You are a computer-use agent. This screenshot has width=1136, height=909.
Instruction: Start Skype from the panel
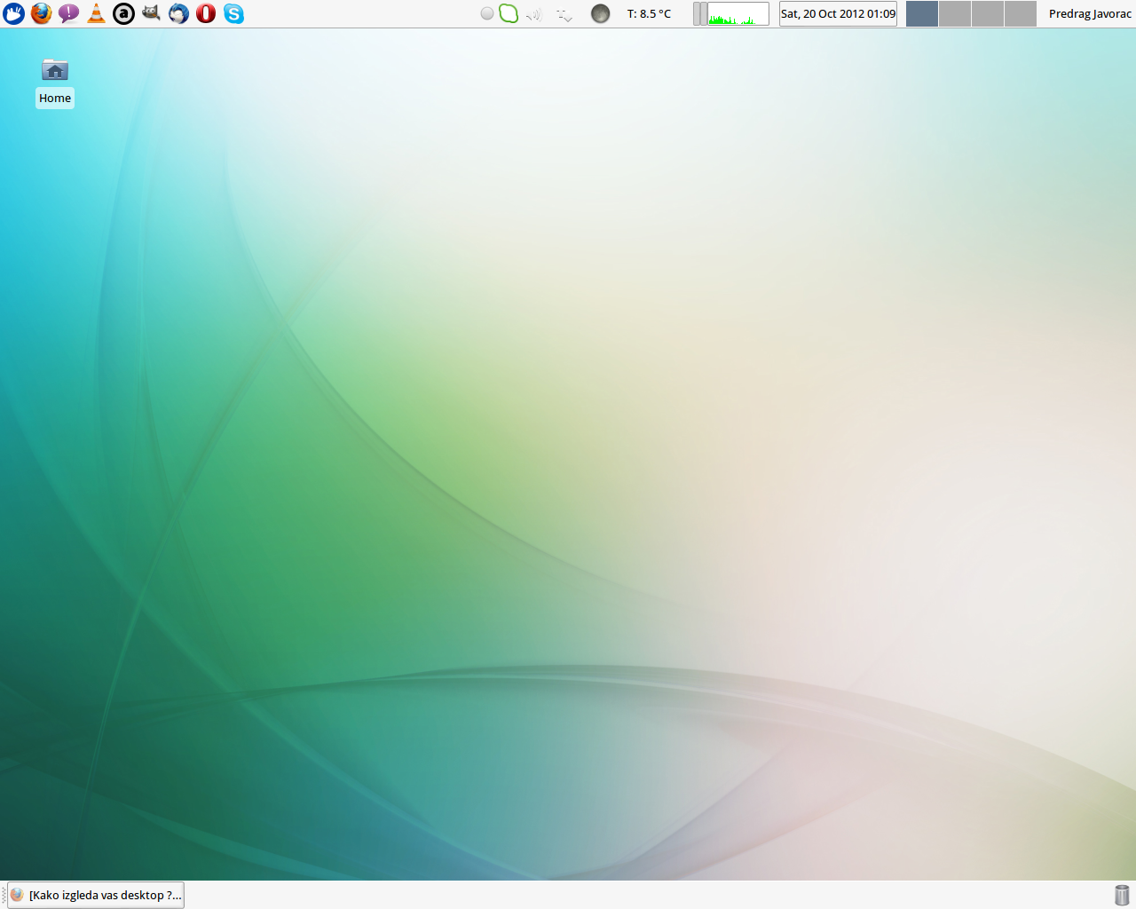(233, 13)
